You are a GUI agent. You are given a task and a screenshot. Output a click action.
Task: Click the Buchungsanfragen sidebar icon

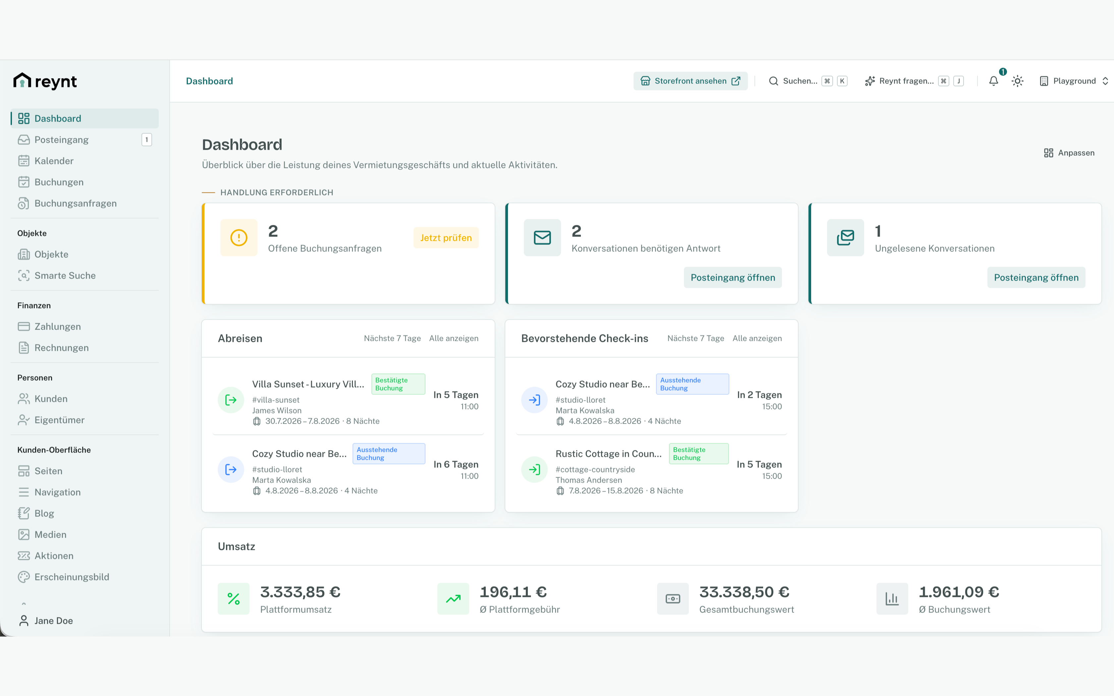[24, 203]
